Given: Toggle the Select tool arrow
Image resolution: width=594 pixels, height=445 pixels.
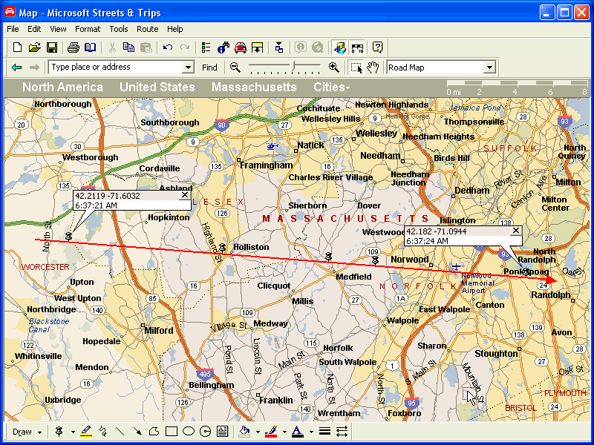Looking at the screenshot, I should [x=356, y=67].
